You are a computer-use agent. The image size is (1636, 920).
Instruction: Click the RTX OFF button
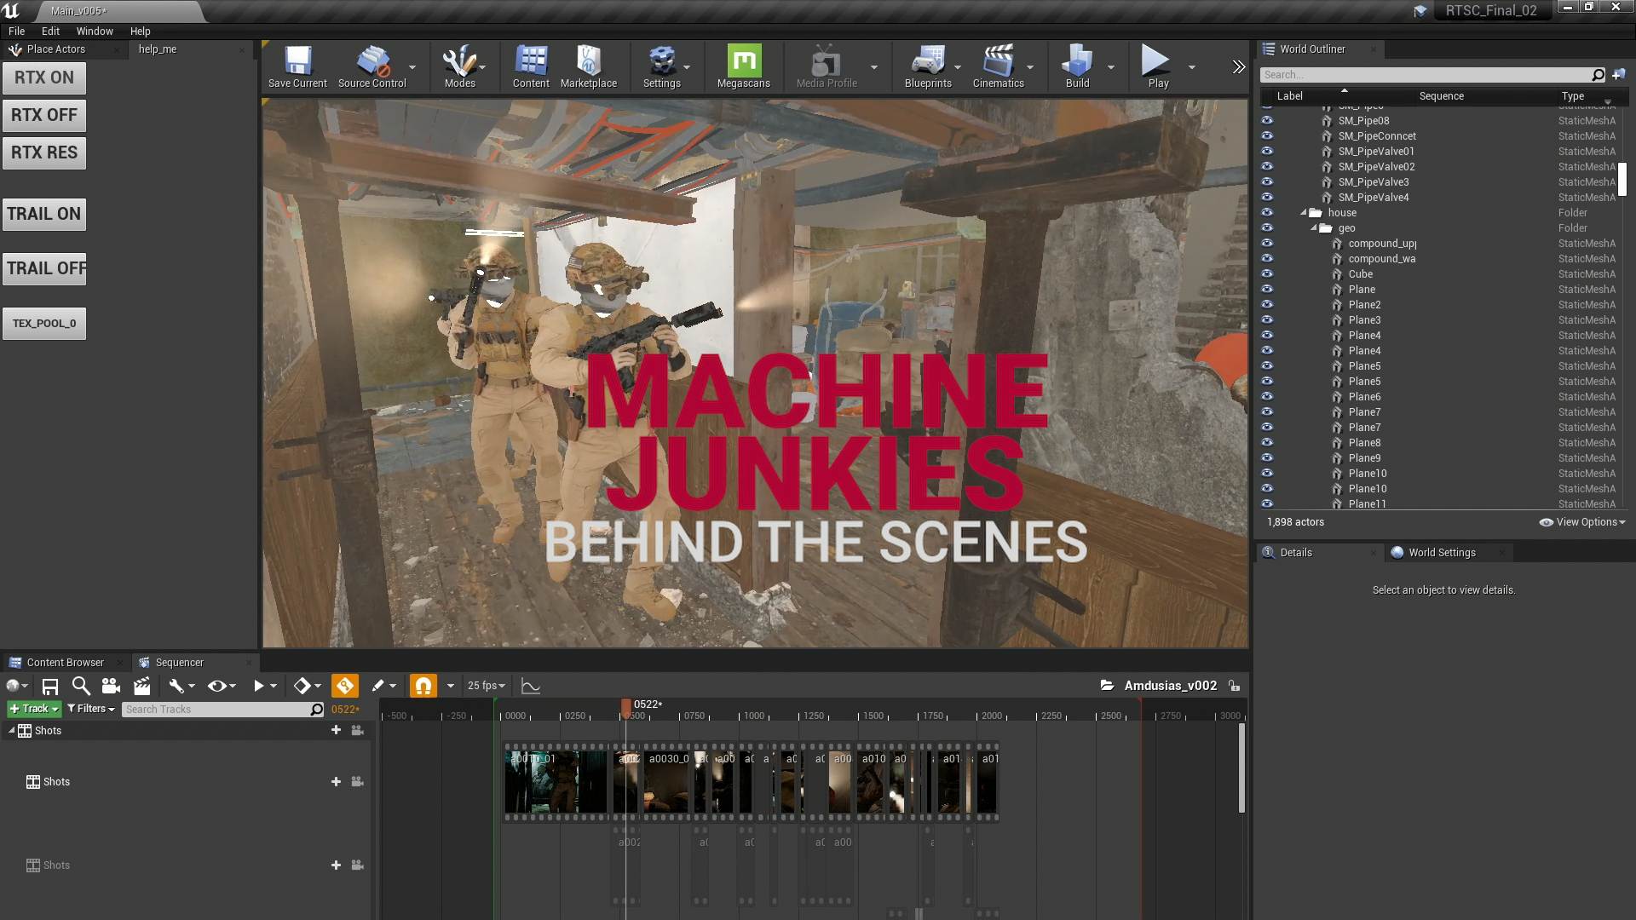point(44,115)
